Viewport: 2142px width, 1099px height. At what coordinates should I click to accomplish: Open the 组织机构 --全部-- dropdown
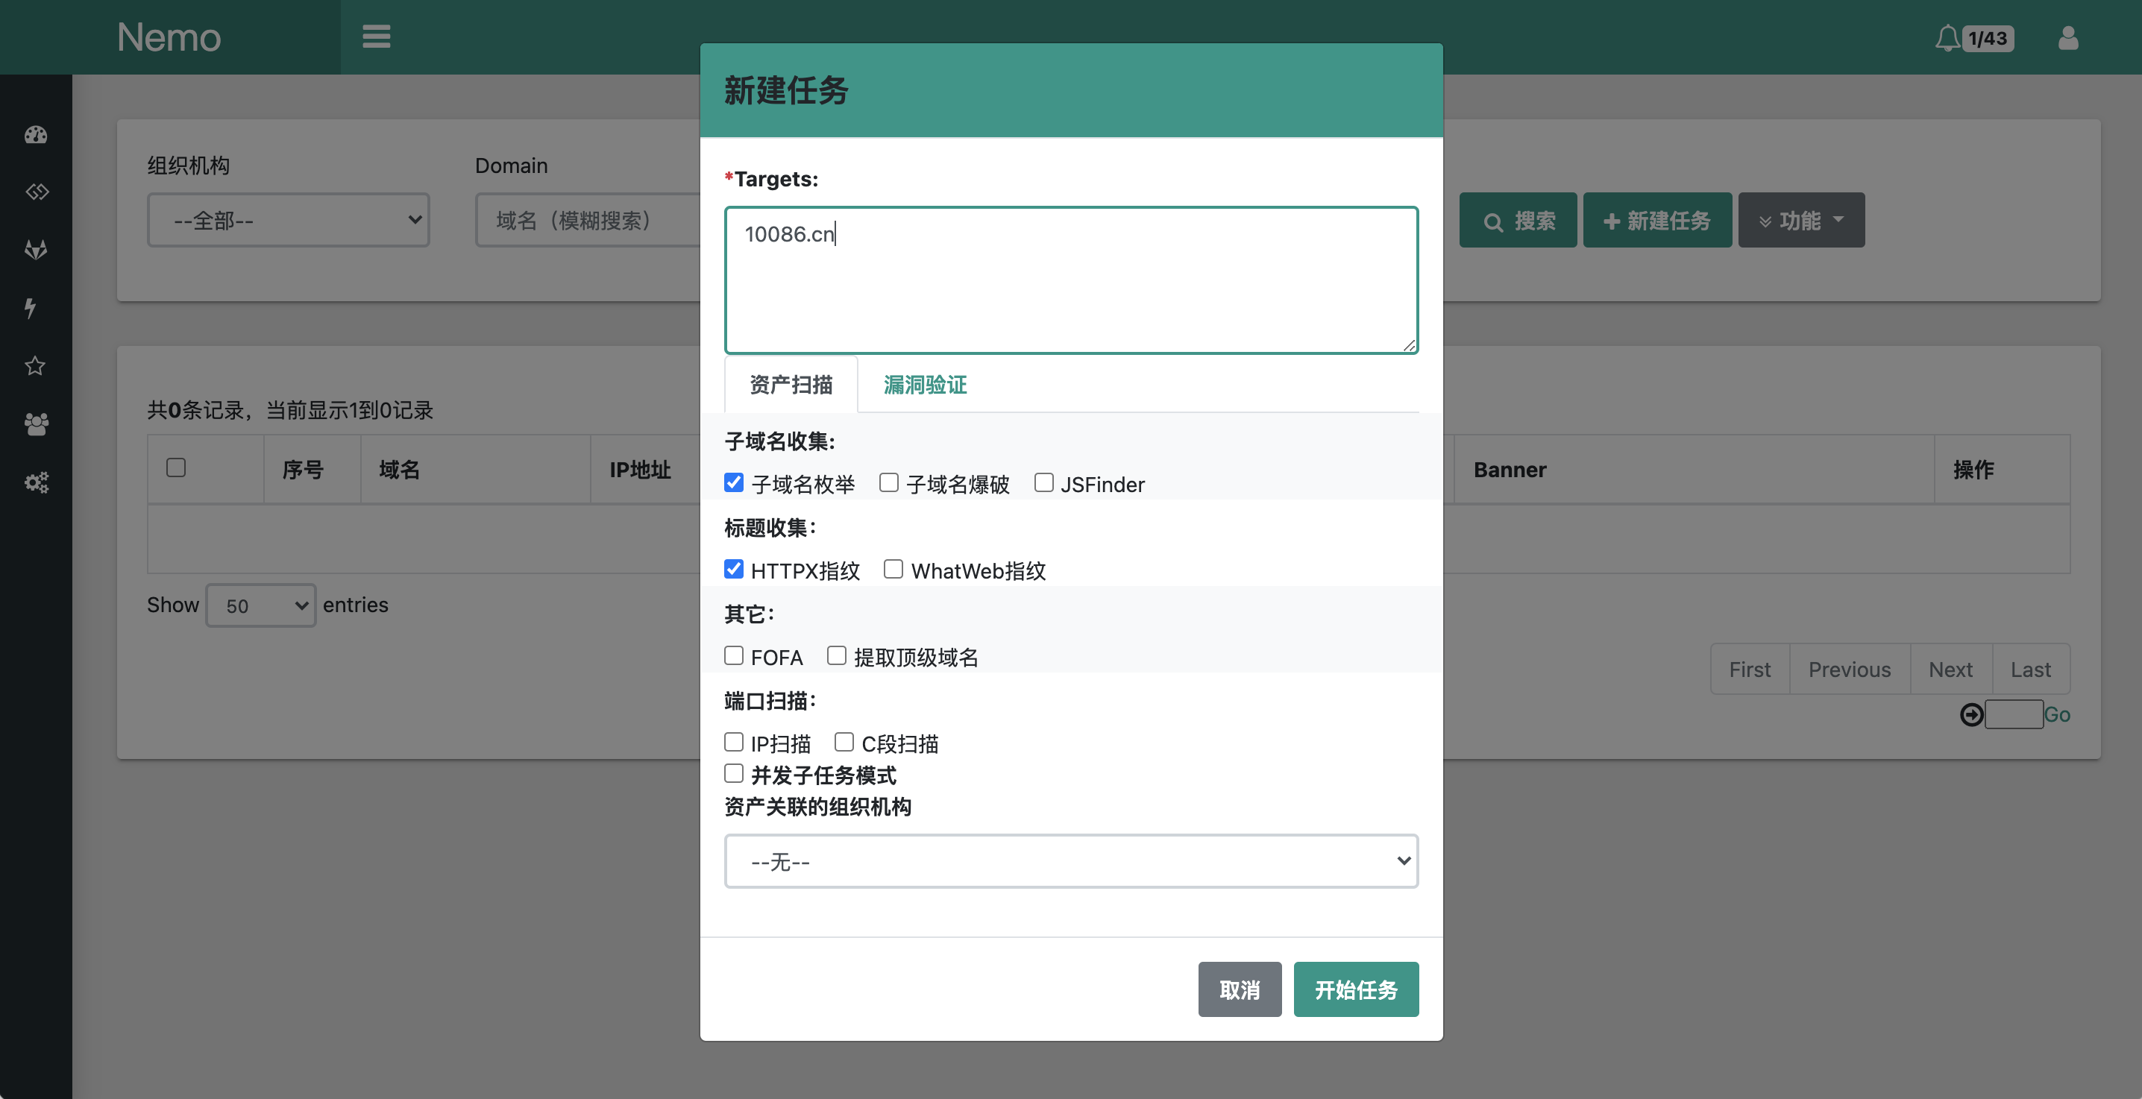(x=288, y=220)
